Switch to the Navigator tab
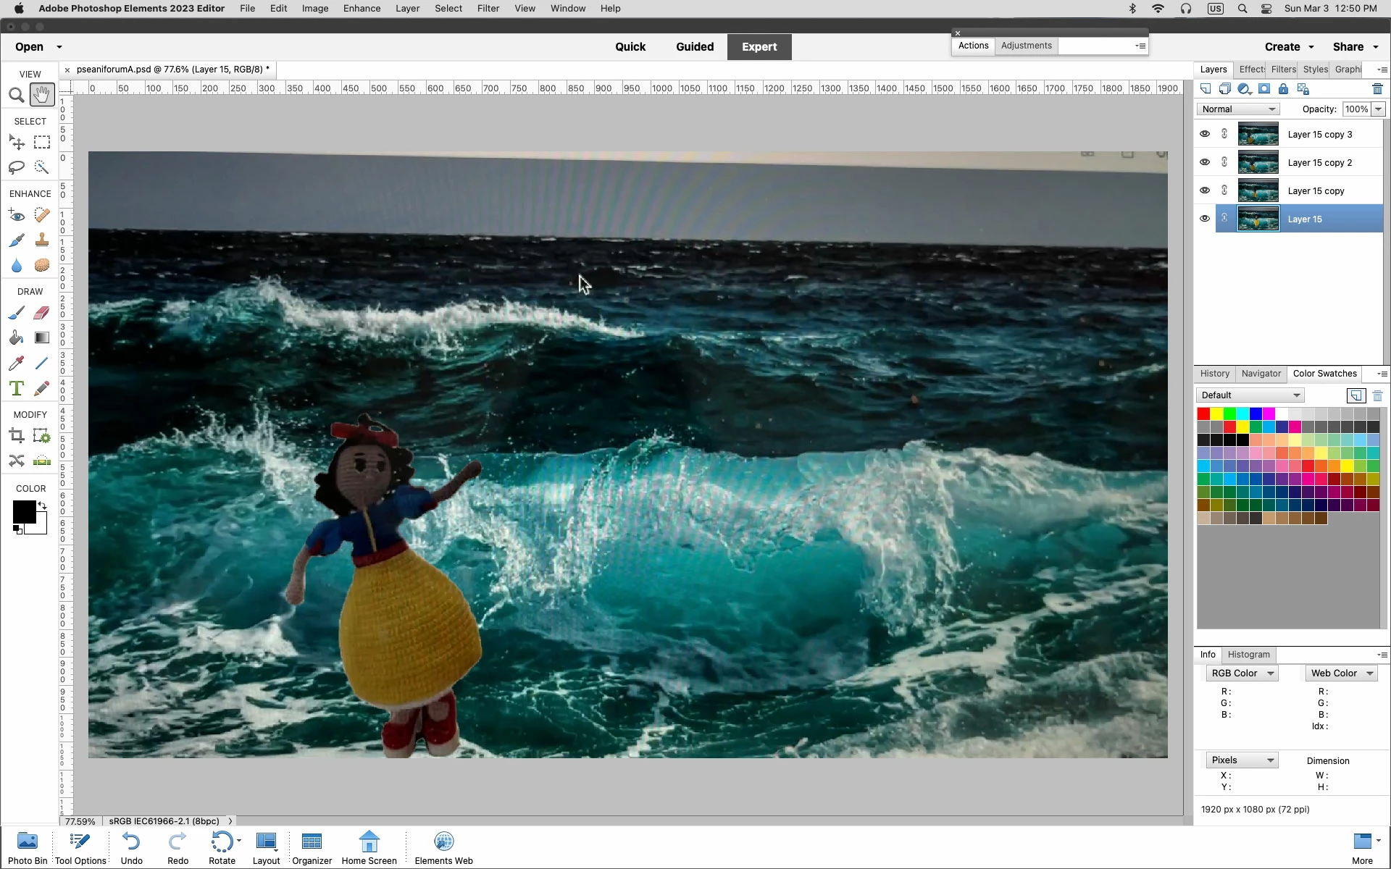 pyautogui.click(x=1261, y=374)
